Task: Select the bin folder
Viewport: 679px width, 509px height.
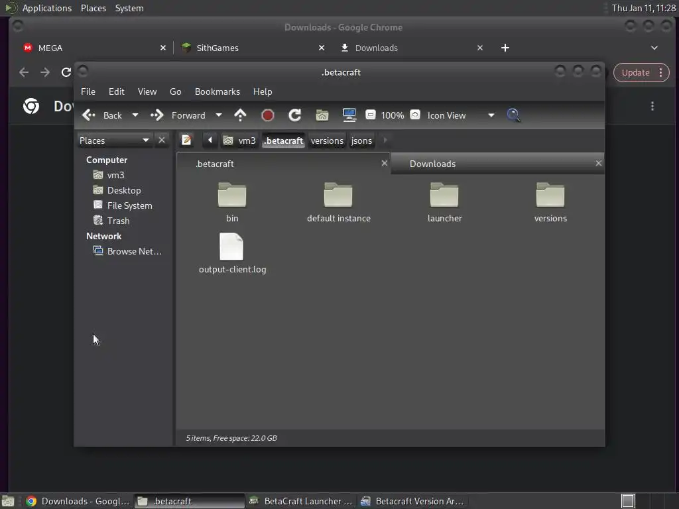Action: click(232, 202)
